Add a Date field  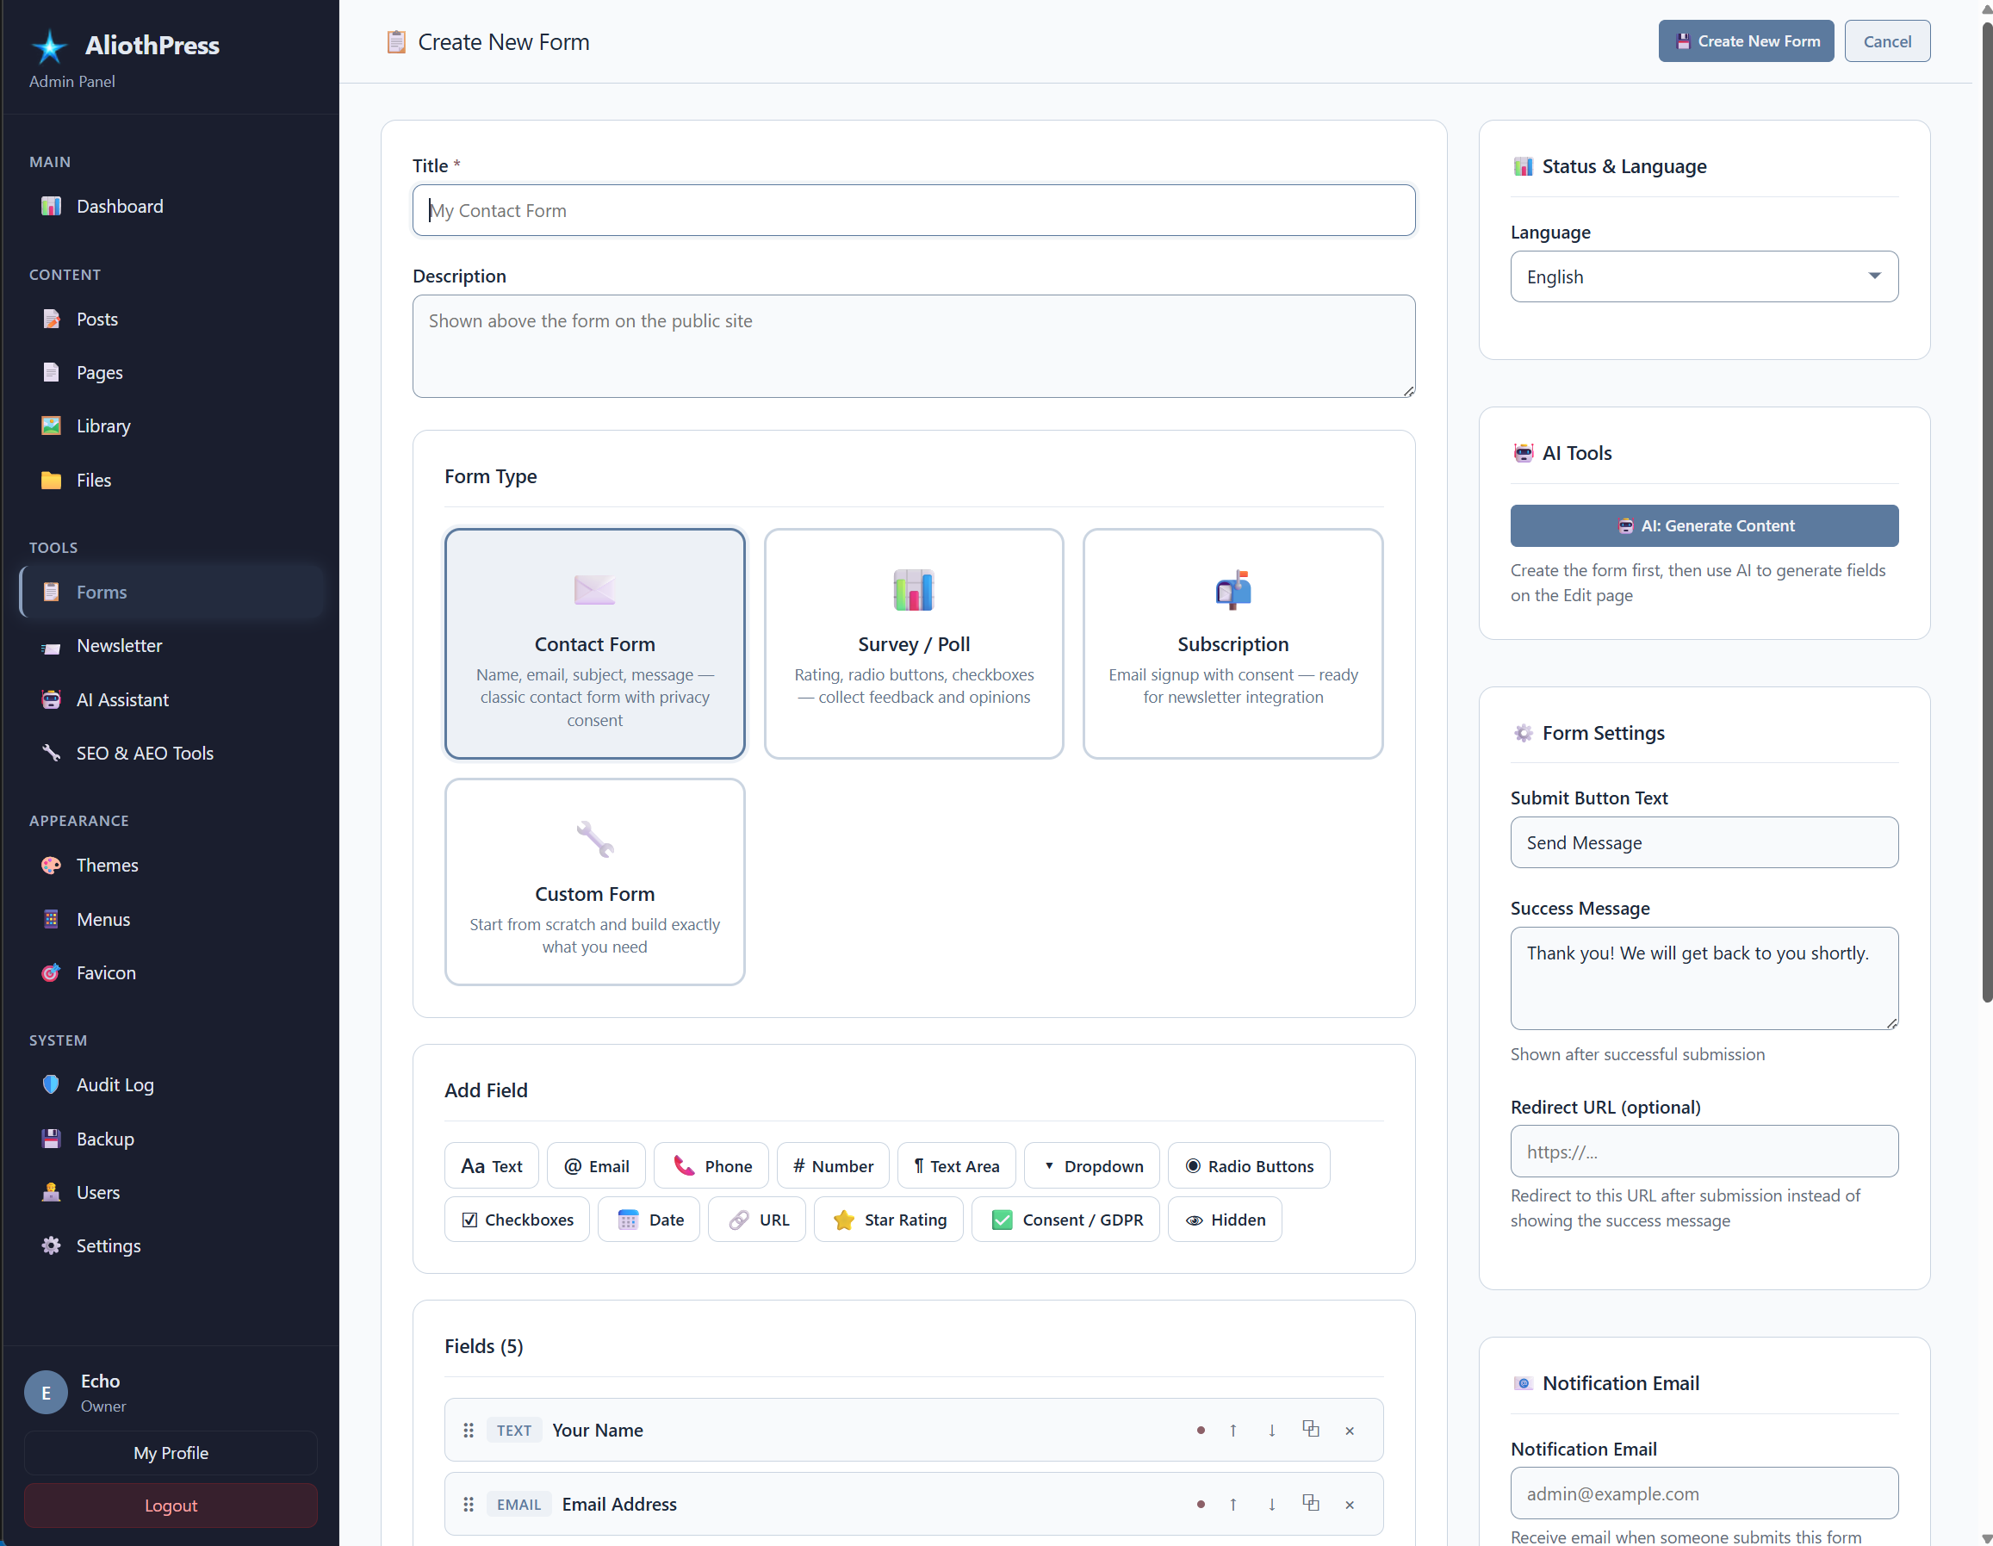click(x=649, y=1220)
